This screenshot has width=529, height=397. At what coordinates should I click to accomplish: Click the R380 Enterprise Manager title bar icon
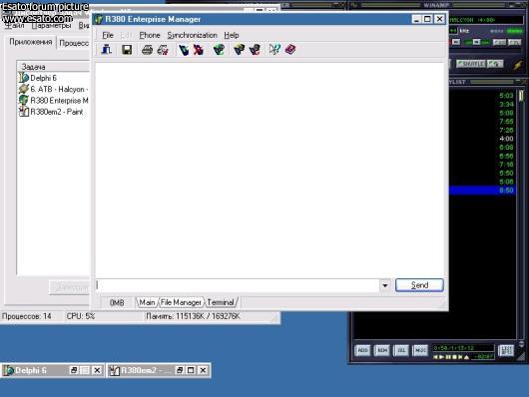98,19
